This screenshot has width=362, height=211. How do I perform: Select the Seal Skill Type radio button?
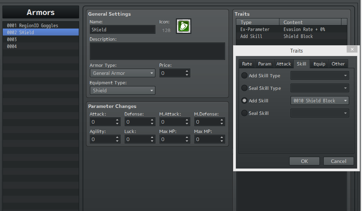pyautogui.click(x=244, y=88)
